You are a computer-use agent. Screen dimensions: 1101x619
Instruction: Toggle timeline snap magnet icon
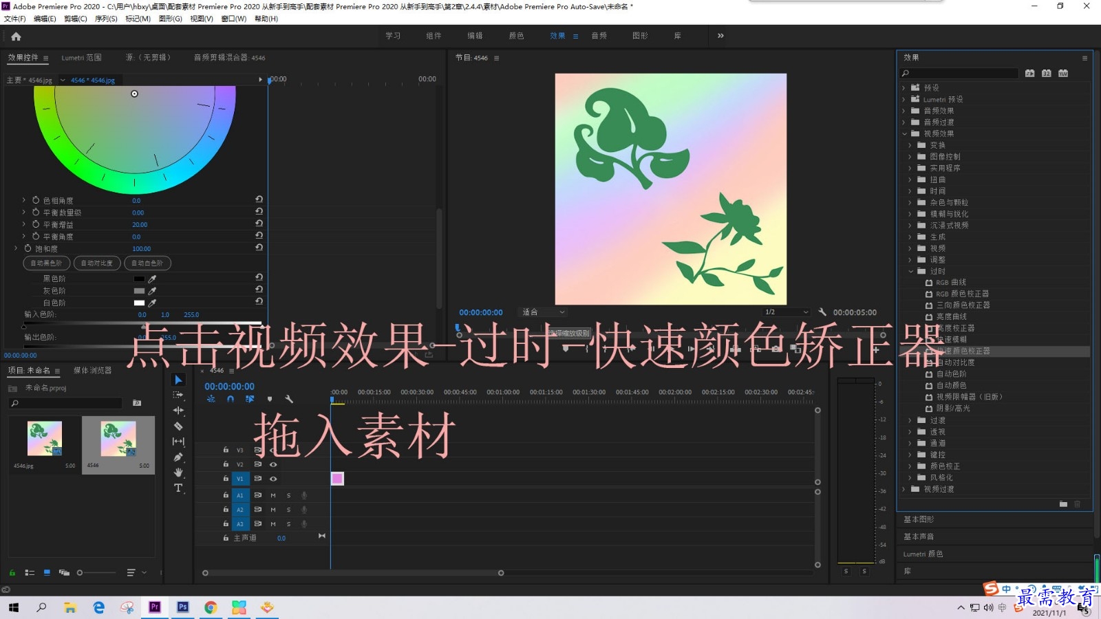(231, 399)
